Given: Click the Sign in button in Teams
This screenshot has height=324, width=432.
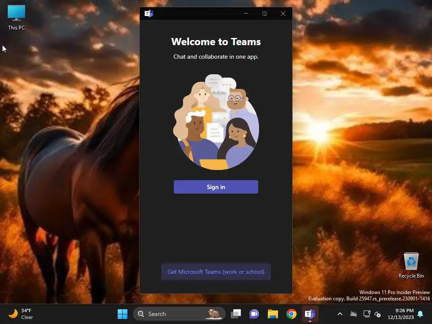Looking at the screenshot, I should point(216,187).
